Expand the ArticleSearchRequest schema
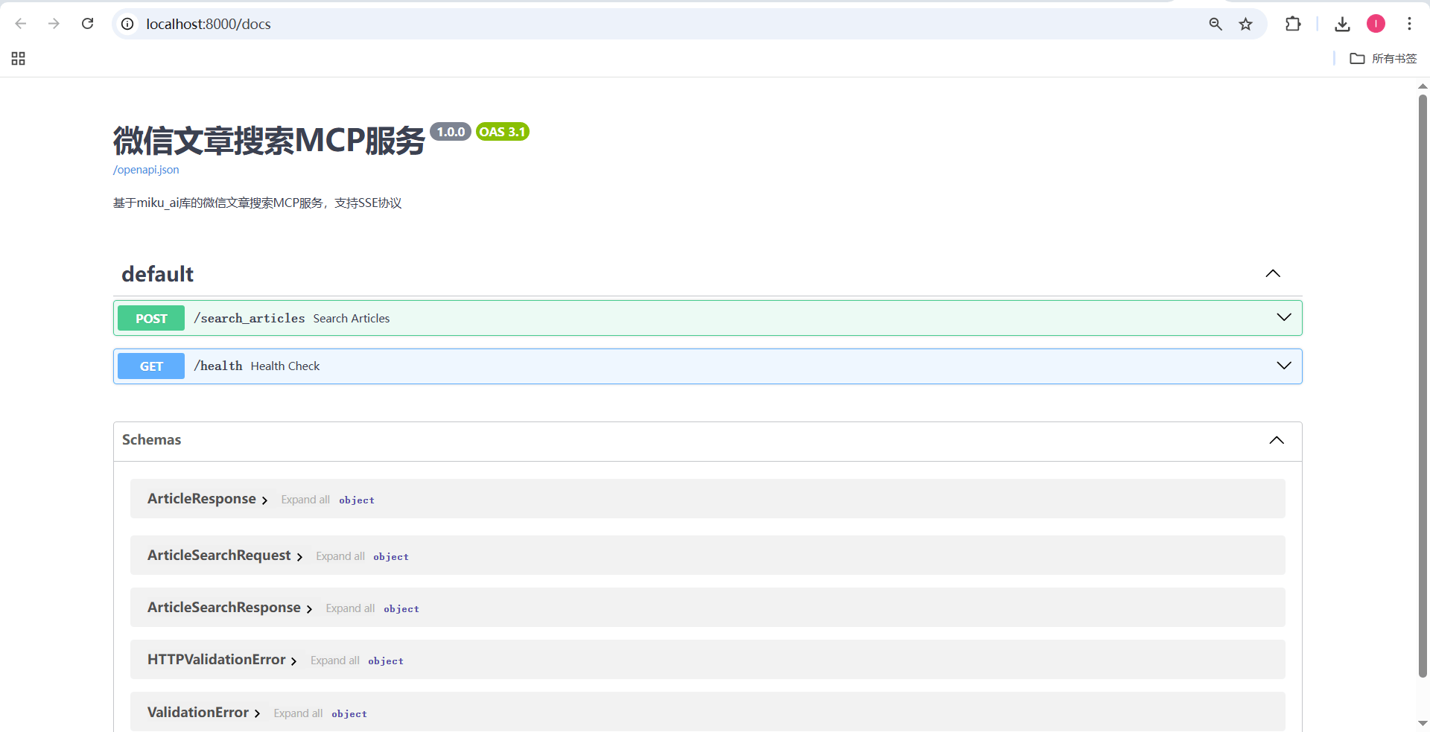Viewport: 1430px width, 732px height. [x=225, y=556]
